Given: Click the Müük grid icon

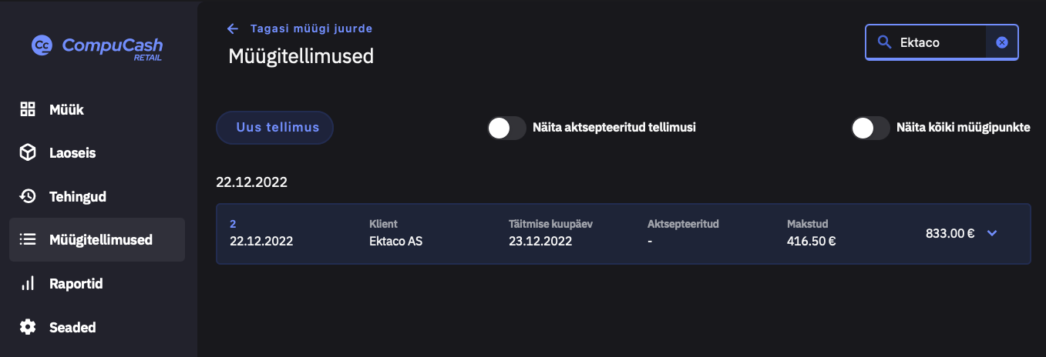Looking at the screenshot, I should point(28,109).
